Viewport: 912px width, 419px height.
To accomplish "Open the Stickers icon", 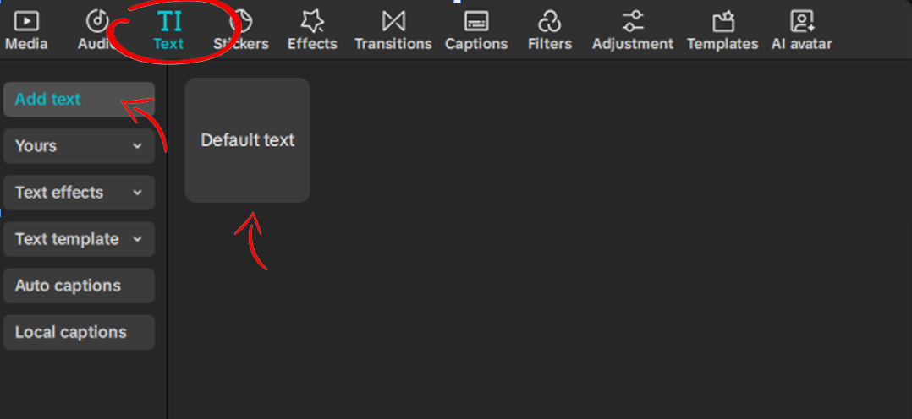I will click(x=240, y=22).
